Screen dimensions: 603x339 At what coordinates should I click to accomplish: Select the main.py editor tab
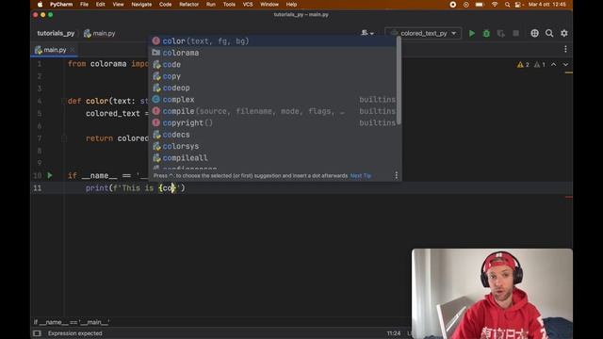[55, 50]
